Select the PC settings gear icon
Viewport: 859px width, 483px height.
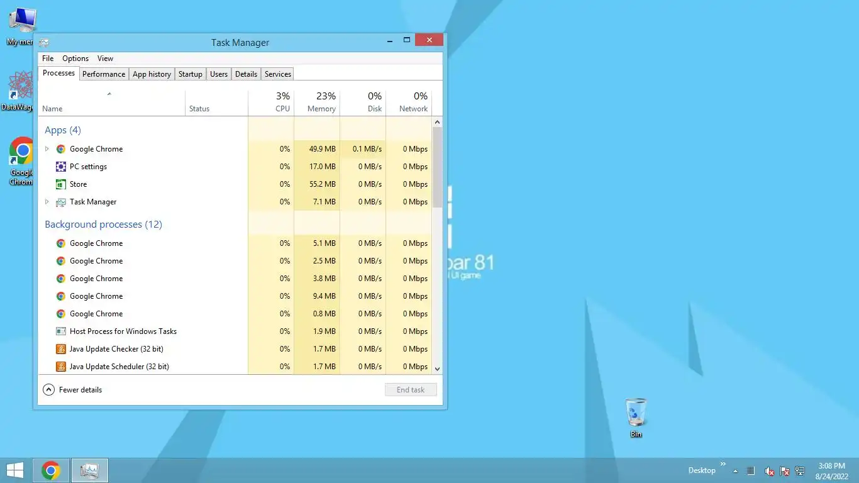[61, 167]
